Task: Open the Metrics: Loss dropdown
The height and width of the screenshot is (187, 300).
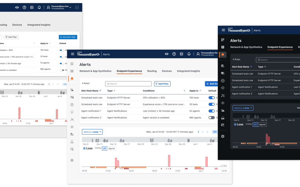Action: (x=92, y=132)
